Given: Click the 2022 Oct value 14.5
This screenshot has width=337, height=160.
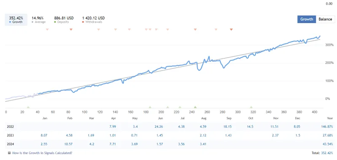Looking at the screenshot, I should 250,126.
